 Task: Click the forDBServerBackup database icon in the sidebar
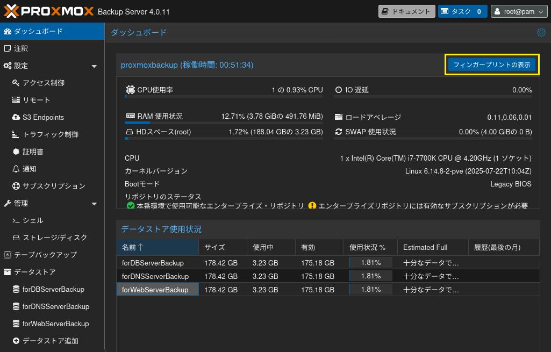[16, 289]
